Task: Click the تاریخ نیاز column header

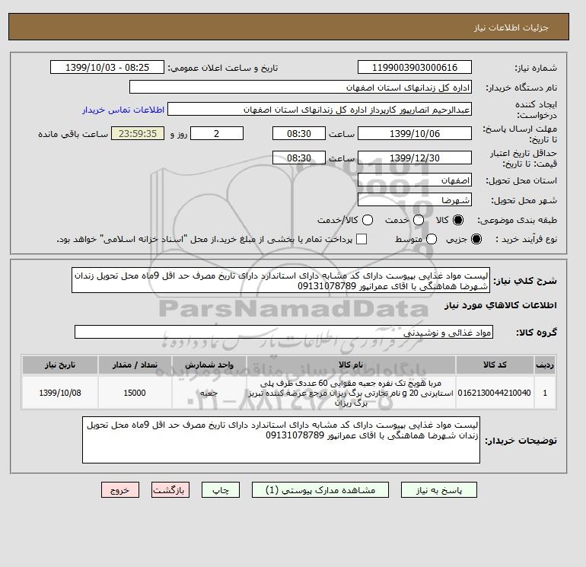Action: [x=60, y=365]
